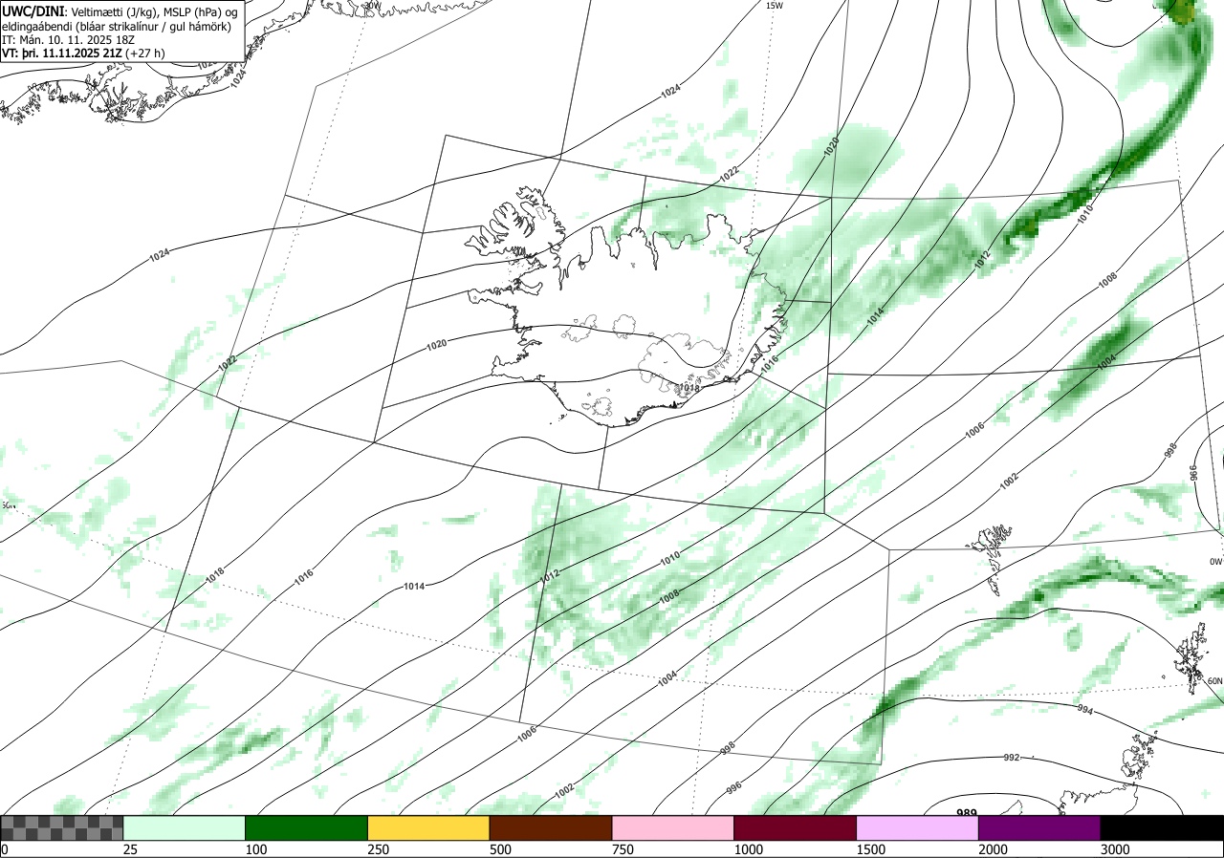Select the black legend swatch above 3000

pos(1162,827)
